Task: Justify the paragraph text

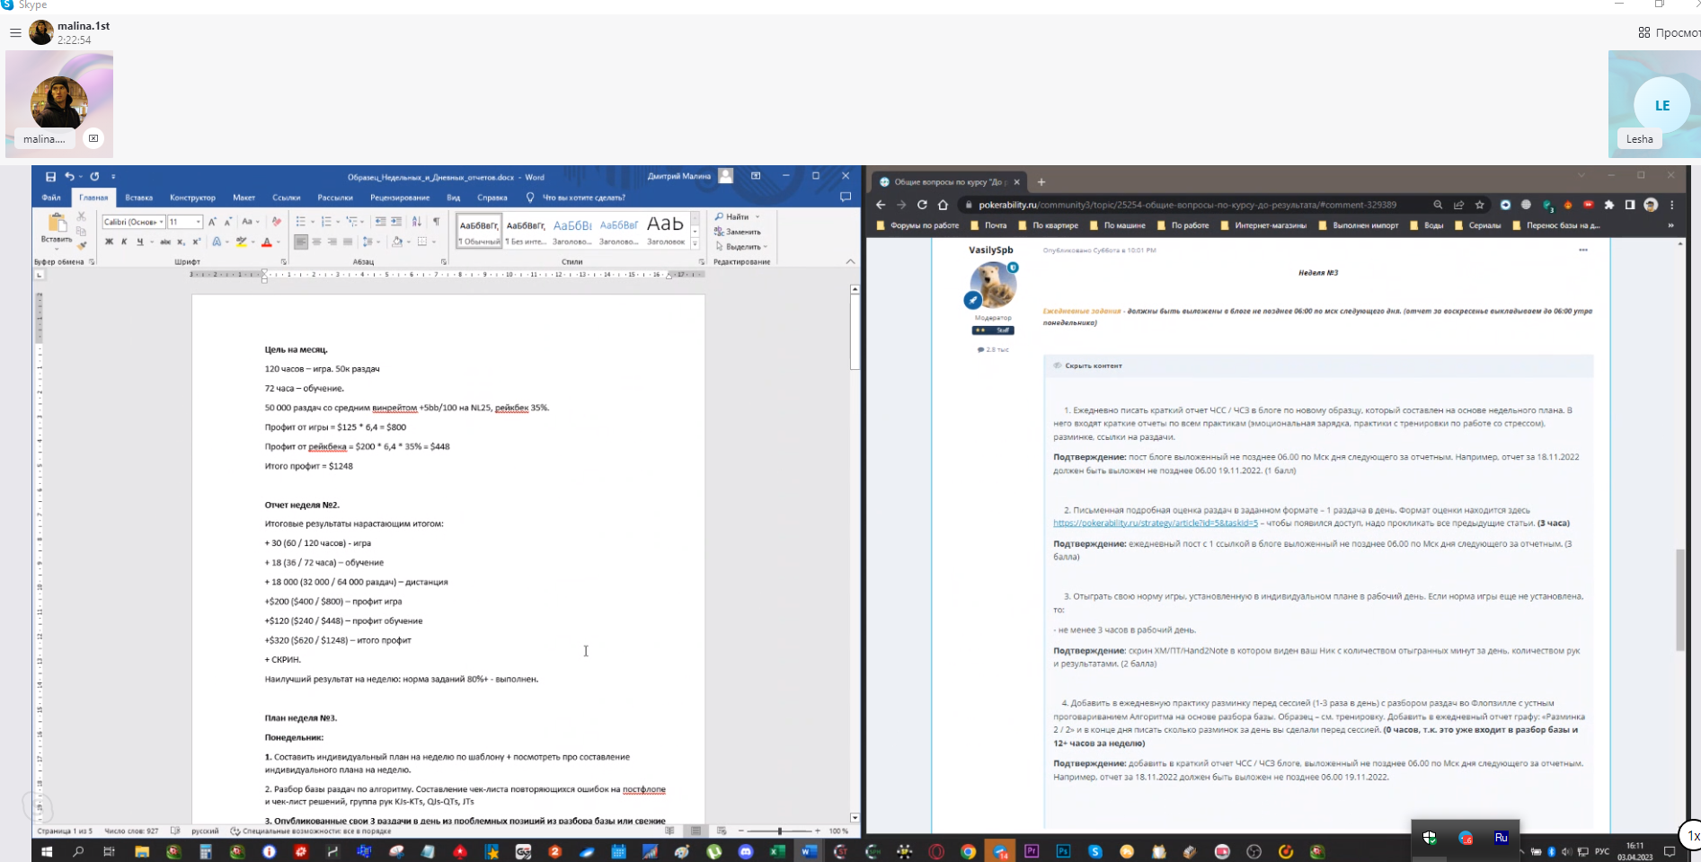Action: (x=347, y=242)
